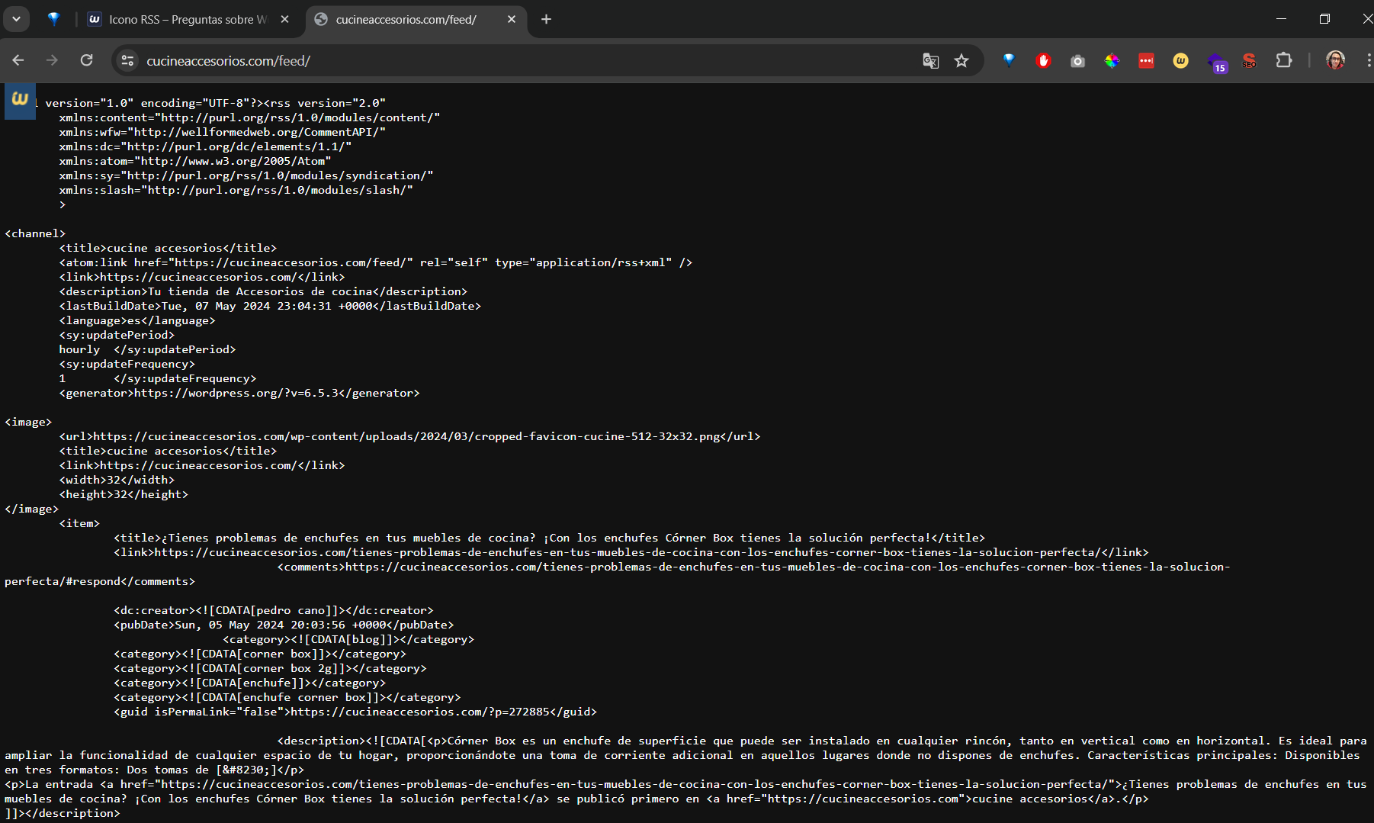
Task: Reload the RSS feed page
Action: tap(86, 60)
